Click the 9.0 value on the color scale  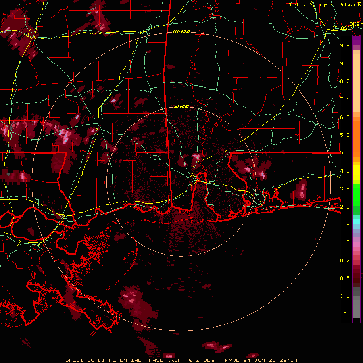[345, 63]
